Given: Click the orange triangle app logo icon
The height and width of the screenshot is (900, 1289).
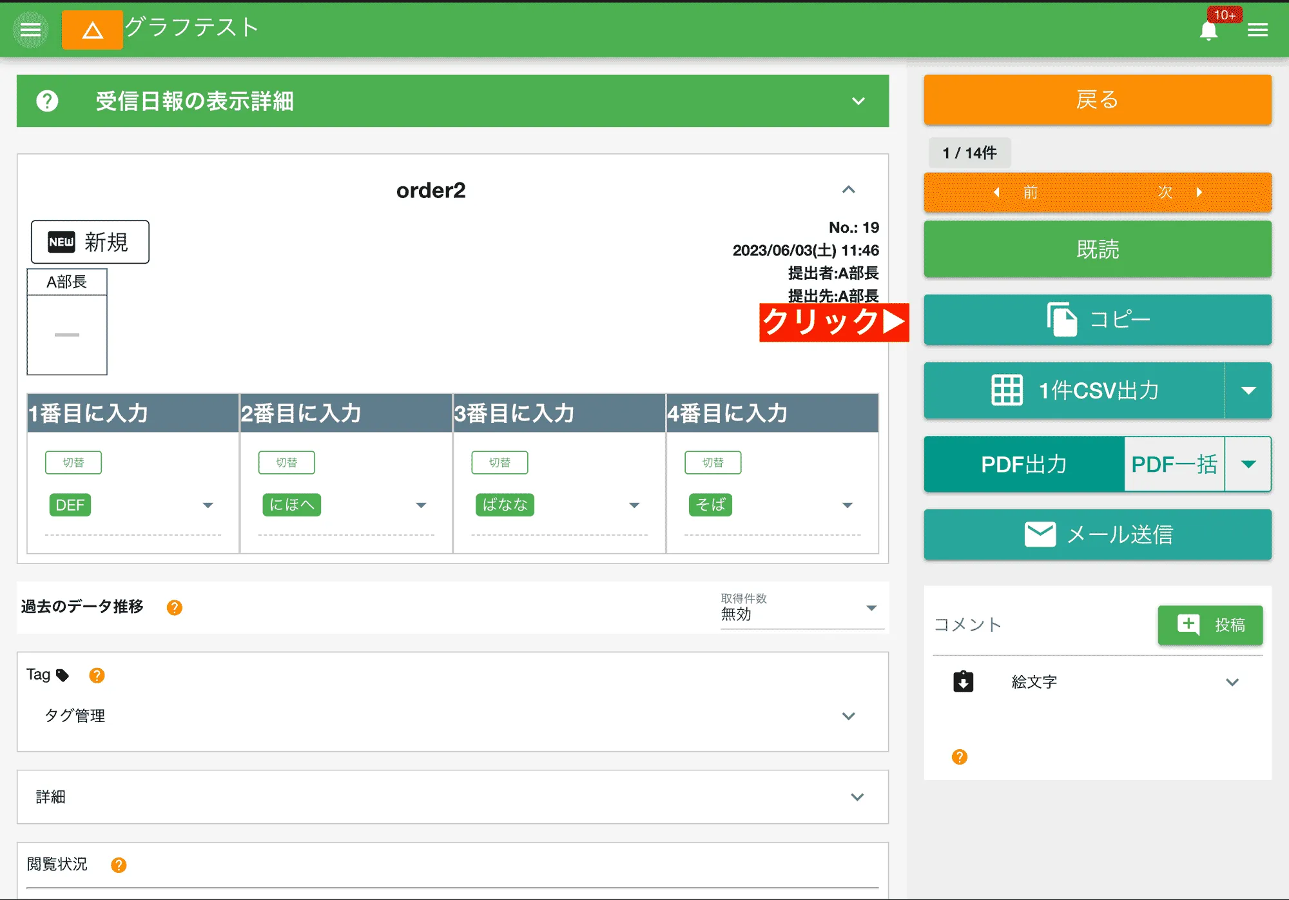Looking at the screenshot, I should click(x=92, y=29).
